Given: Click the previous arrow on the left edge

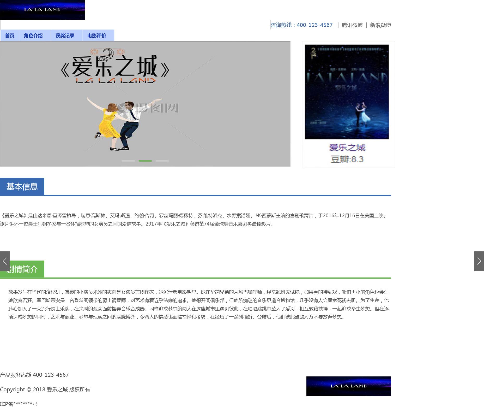Looking at the screenshot, I should pos(5,261).
